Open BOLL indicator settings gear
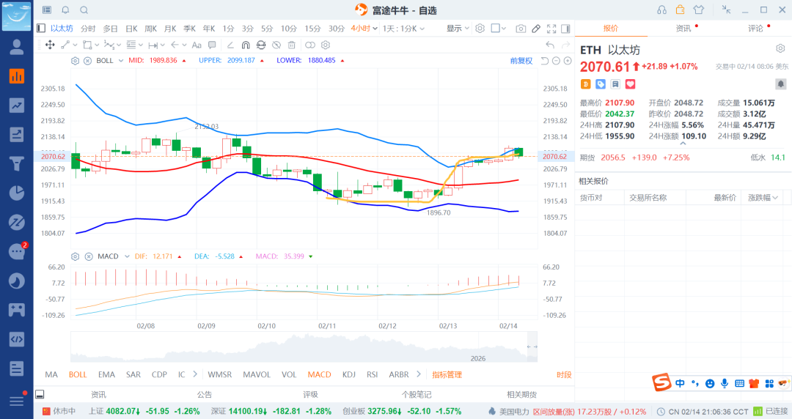The image size is (792, 419). [x=75, y=60]
